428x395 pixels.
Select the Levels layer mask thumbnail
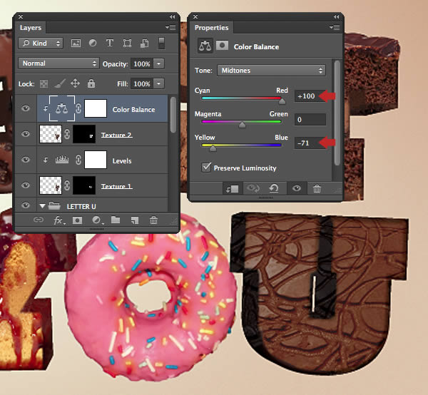coord(96,160)
